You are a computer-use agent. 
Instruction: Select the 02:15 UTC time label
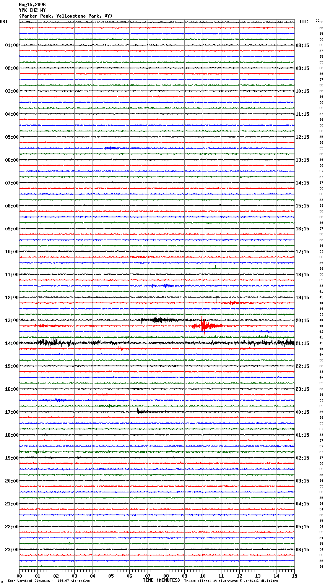tap(302, 458)
